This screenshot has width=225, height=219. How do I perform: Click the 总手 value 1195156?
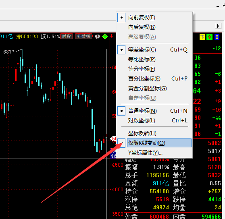tap(158, 175)
